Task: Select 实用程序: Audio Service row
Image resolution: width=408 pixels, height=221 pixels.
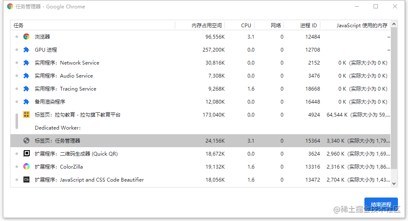Action: click(x=200, y=76)
